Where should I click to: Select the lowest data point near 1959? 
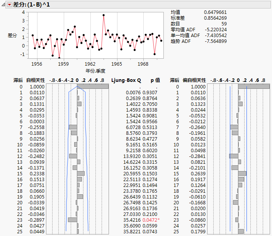click(x=59, y=58)
